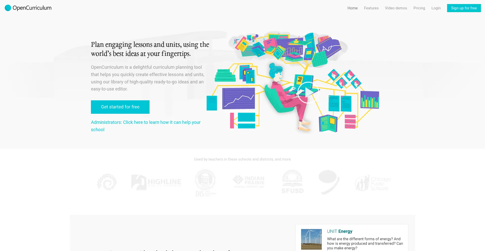
Task: Select the OpenCurriculum wordmark in the header
Action: pos(32,8)
